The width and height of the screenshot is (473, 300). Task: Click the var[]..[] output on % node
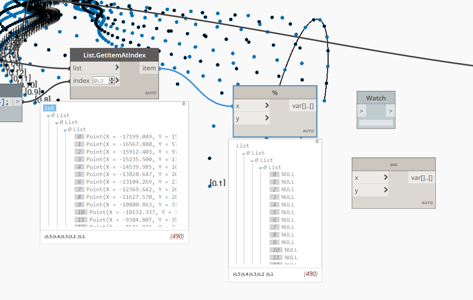pos(303,106)
